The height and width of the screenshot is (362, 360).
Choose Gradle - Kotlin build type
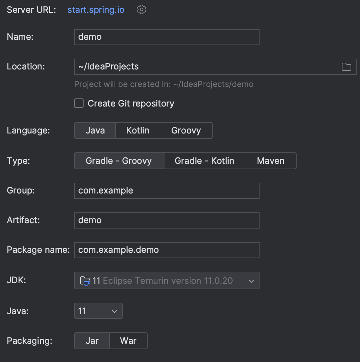tap(204, 161)
